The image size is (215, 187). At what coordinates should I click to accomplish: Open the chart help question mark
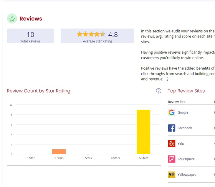click(x=158, y=91)
